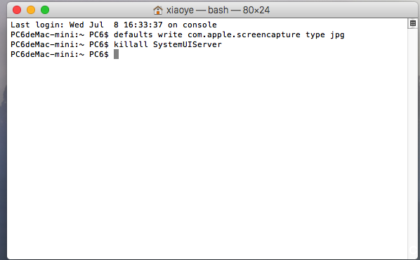Screen dimensions: 420x260
Task: Click the word 'jpg' ending the defaults command
Action: click(337, 35)
